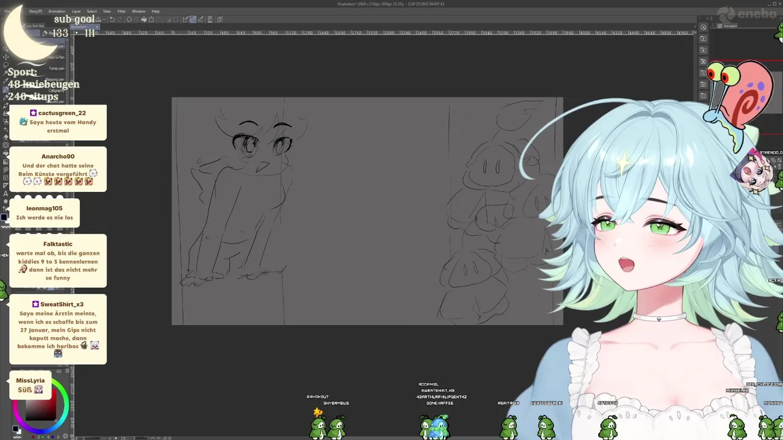783x440 pixels.
Task: Choose the Real G-Pen sub tool
Action: click(58, 57)
